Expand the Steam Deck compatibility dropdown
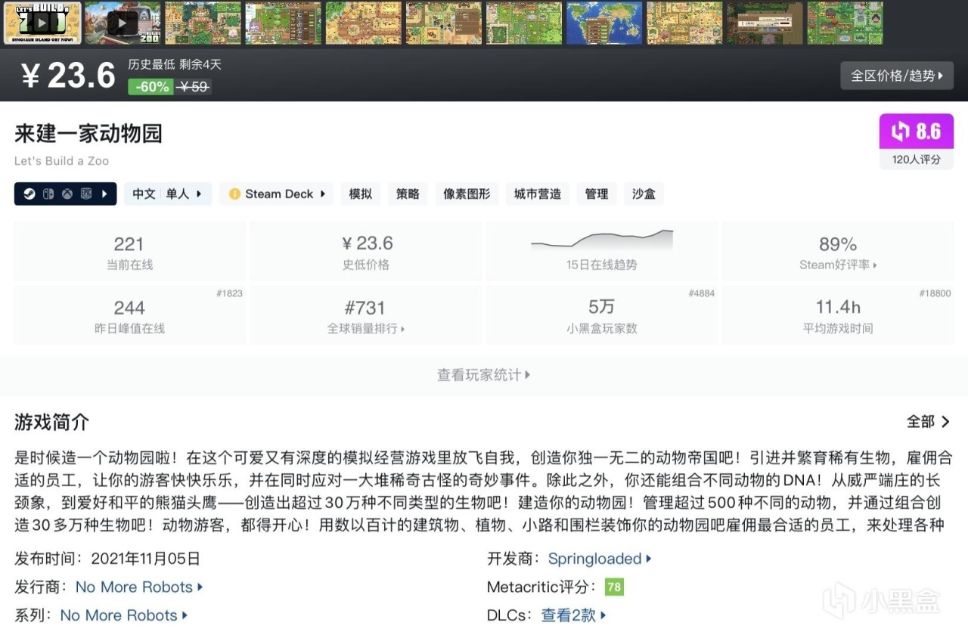 click(x=277, y=194)
